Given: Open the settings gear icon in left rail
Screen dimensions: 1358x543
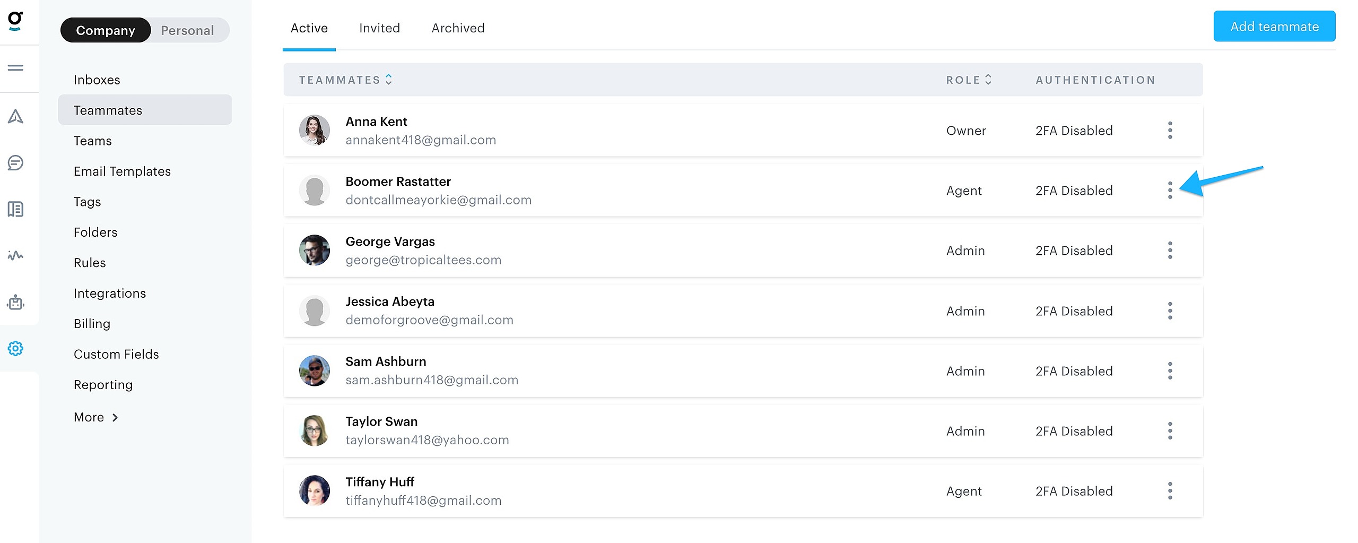Looking at the screenshot, I should (15, 349).
